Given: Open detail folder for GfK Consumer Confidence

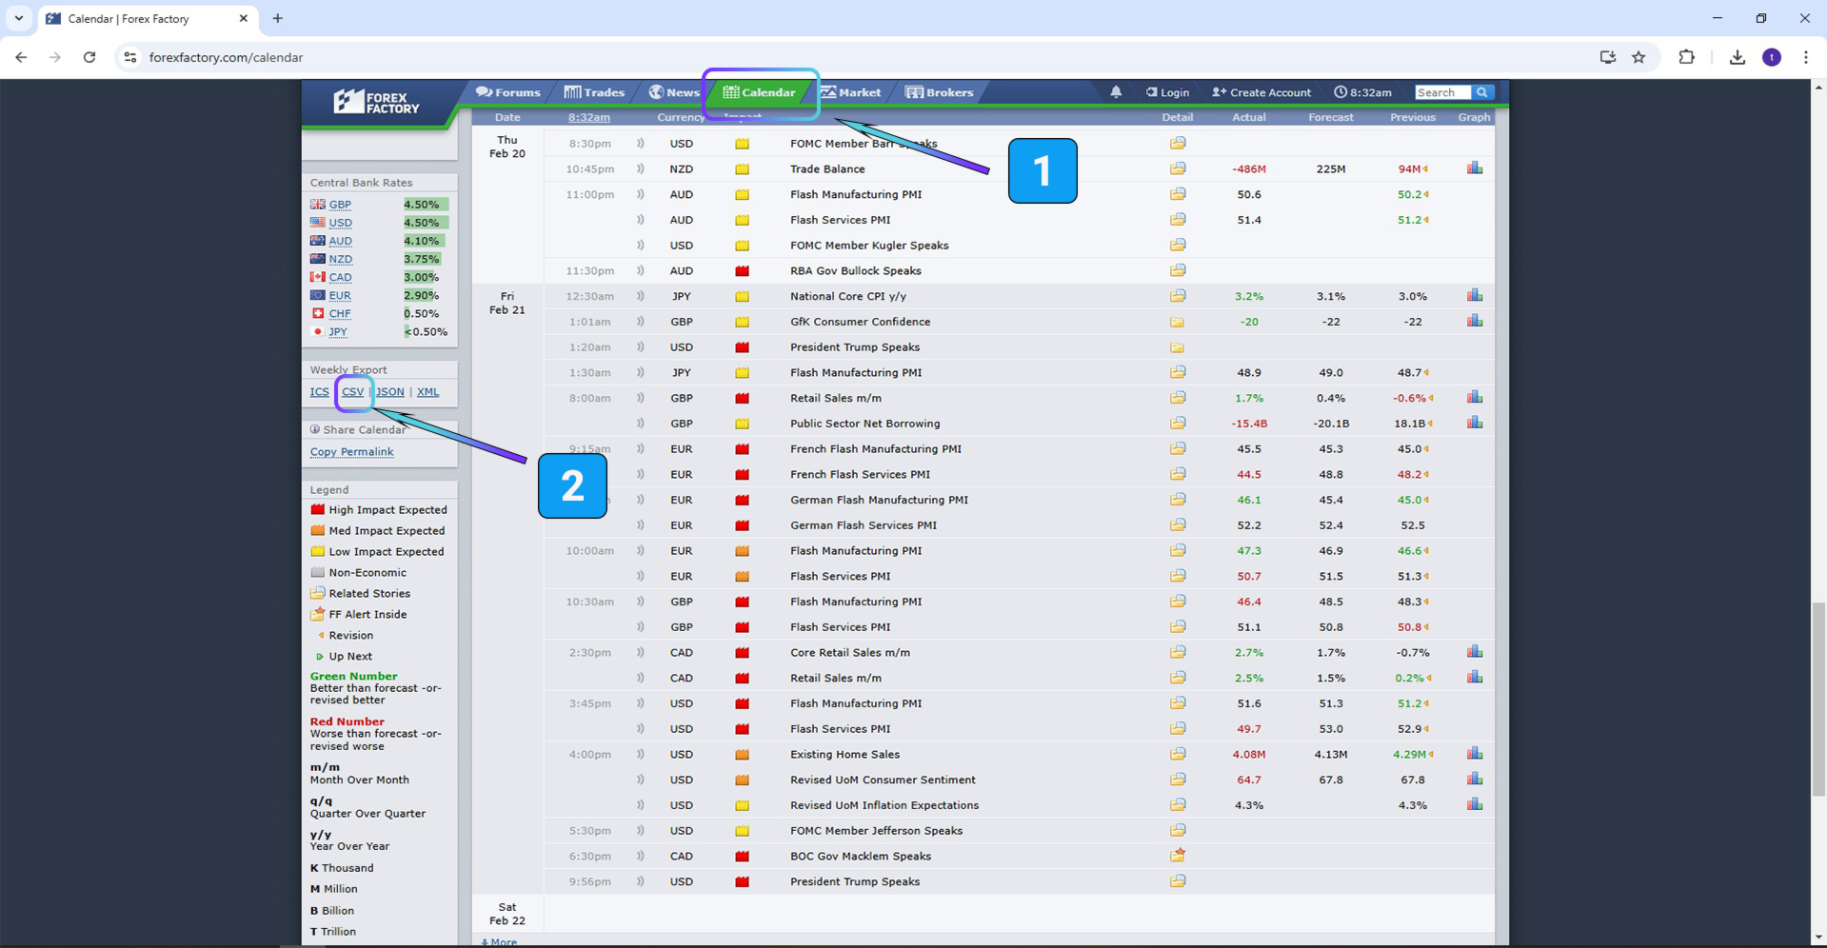Looking at the screenshot, I should click(1178, 322).
